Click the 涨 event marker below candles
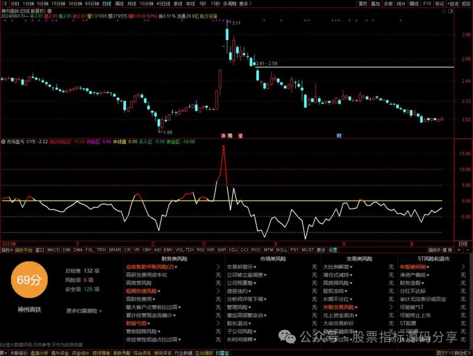Screen dimensions: 473x356 (223, 136)
